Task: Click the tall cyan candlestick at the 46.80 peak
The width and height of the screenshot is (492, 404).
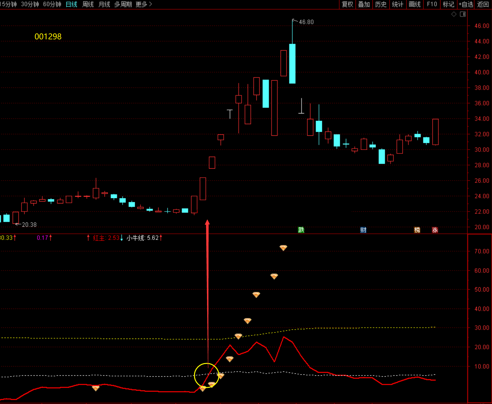Action: click(292, 64)
